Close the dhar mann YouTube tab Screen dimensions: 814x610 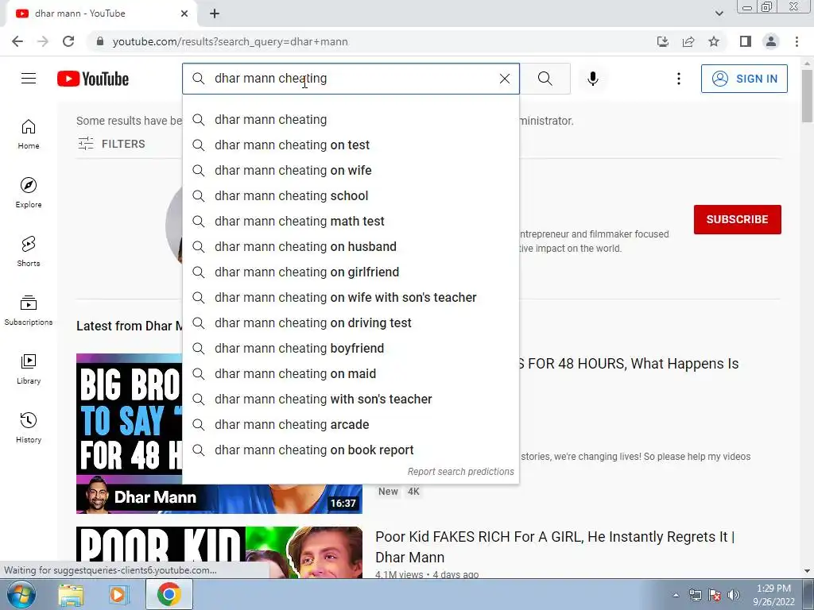(x=184, y=14)
